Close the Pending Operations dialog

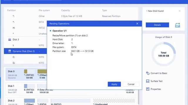pos(137,24)
